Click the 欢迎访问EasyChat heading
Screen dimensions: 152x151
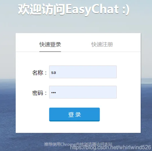click(x=74, y=9)
